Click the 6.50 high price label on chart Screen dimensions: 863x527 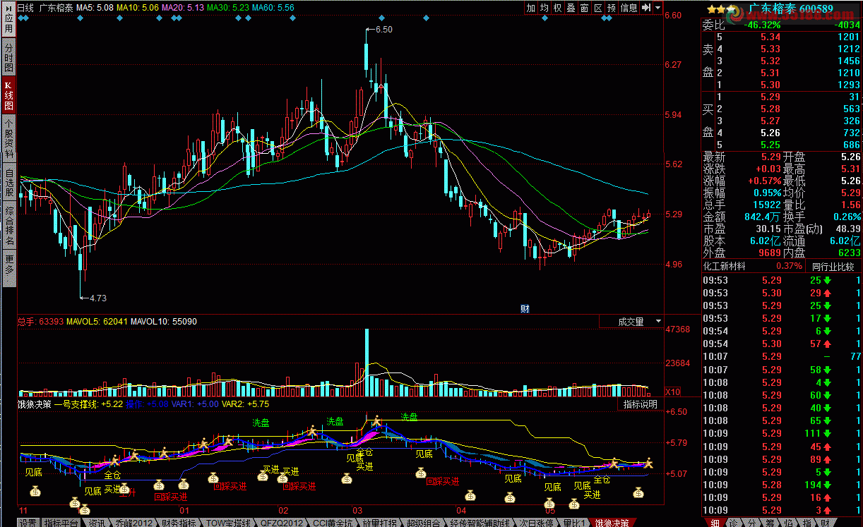[x=383, y=29]
